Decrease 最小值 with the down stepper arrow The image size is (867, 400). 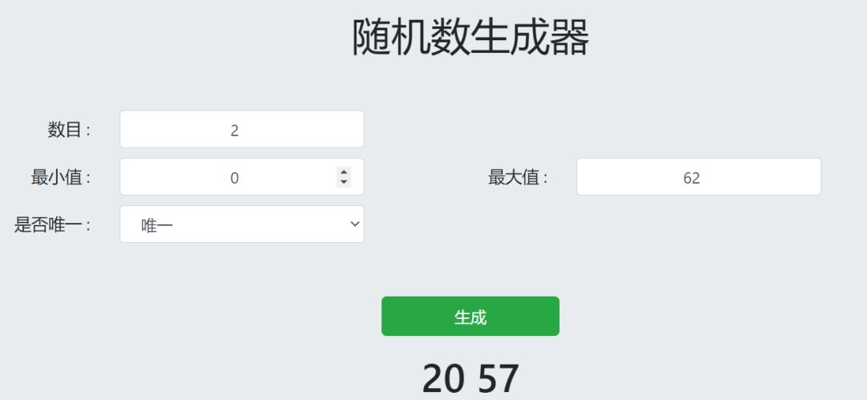coord(344,182)
